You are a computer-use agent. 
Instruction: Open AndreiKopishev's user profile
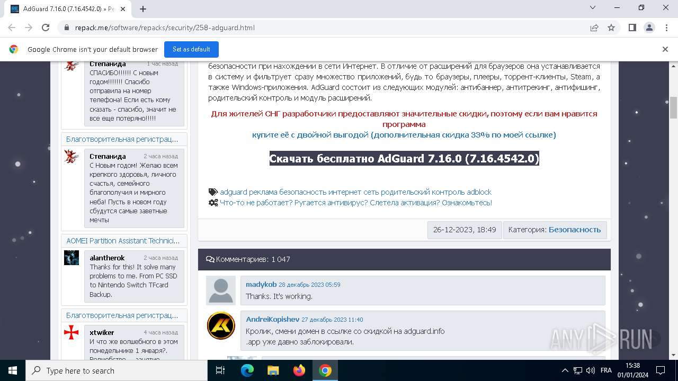click(x=273, y=319)
